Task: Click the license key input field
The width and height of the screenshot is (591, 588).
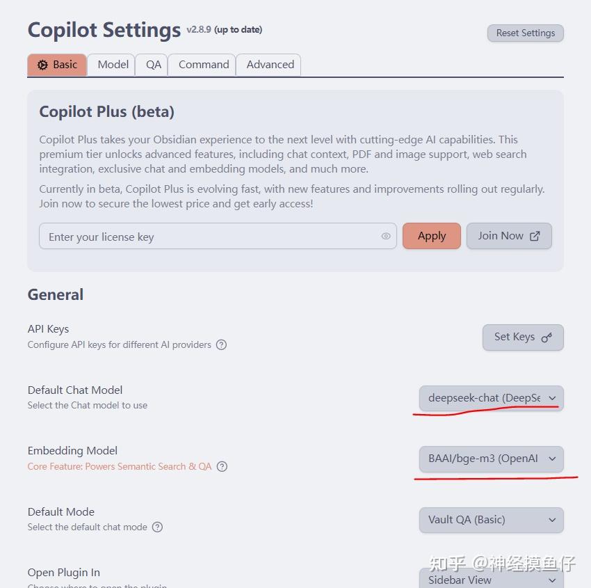Action: (x=209, y=236)
